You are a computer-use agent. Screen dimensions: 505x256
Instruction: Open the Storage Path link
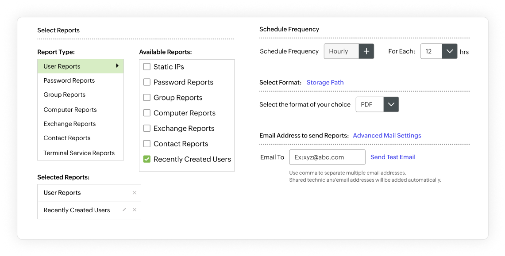tap(325, 82)
